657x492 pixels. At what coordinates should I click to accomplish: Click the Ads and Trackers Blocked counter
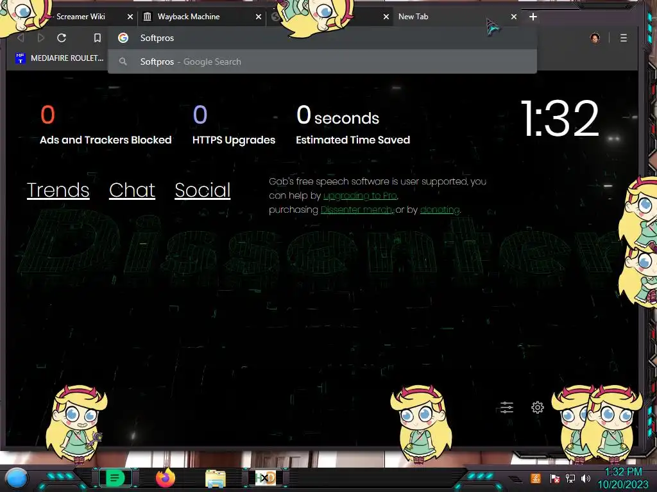[x=106, y=125]
